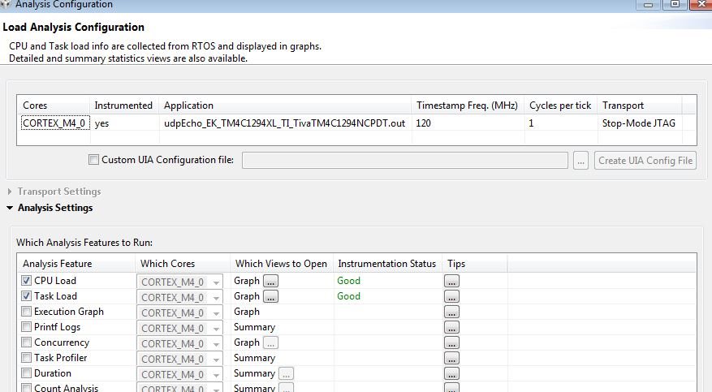Click the Instrumentation Status column header

(387, 264)
